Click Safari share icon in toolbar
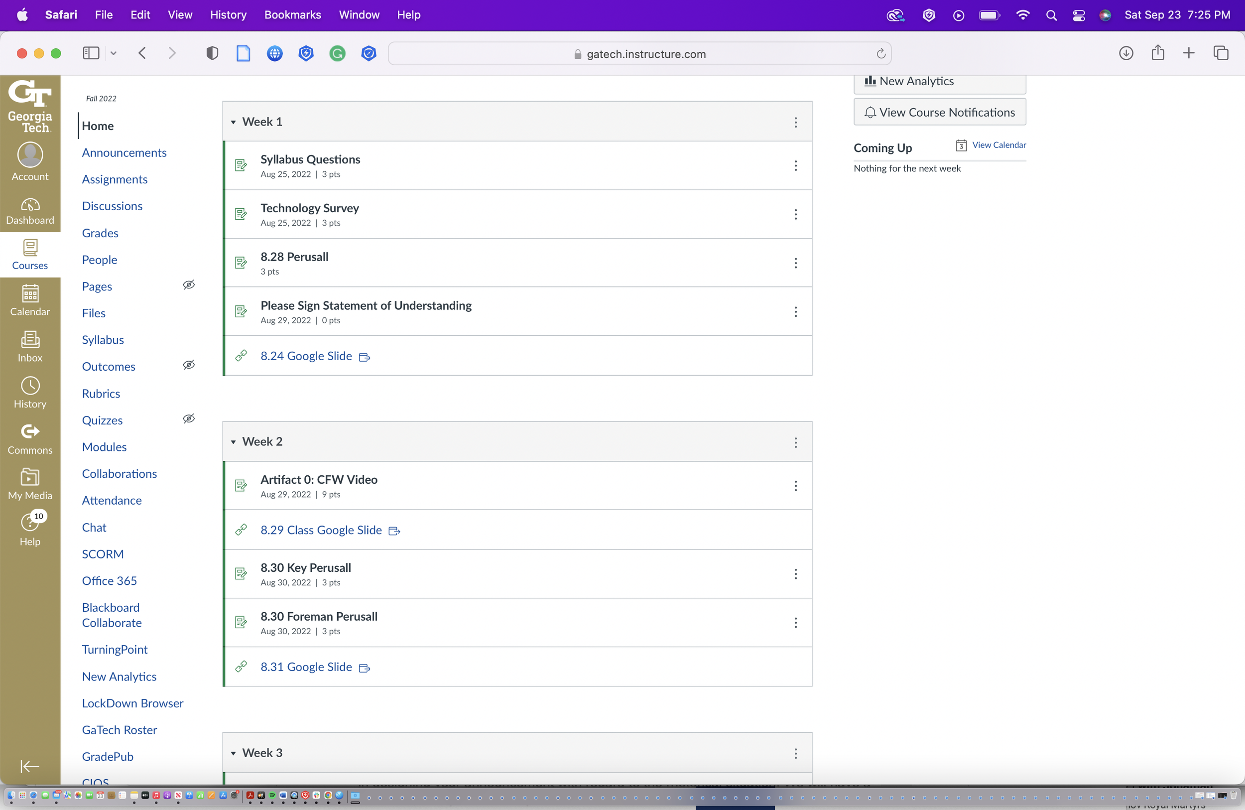Screen dimensions: 1245x810 (1158, 53)
